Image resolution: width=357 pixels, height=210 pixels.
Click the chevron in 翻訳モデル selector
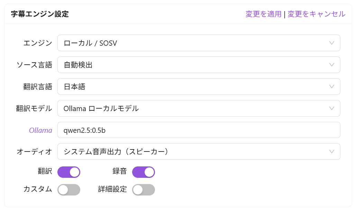click(x=331, y=108)
